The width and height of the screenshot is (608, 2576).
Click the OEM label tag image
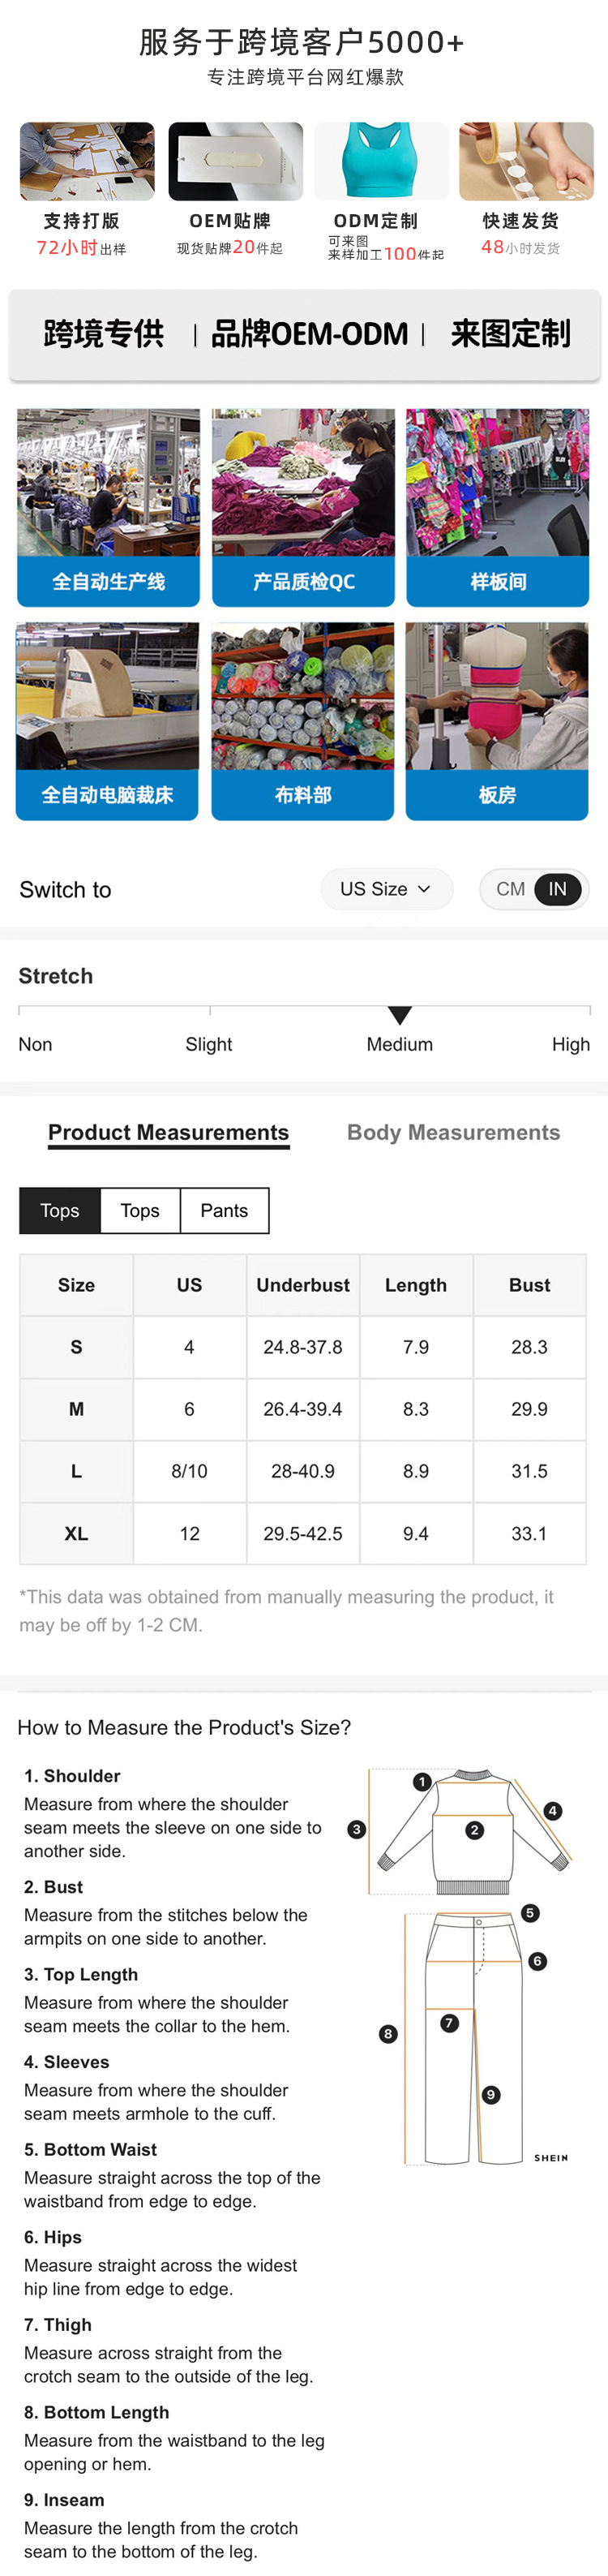pyautogui.click(x=236, y=161)
